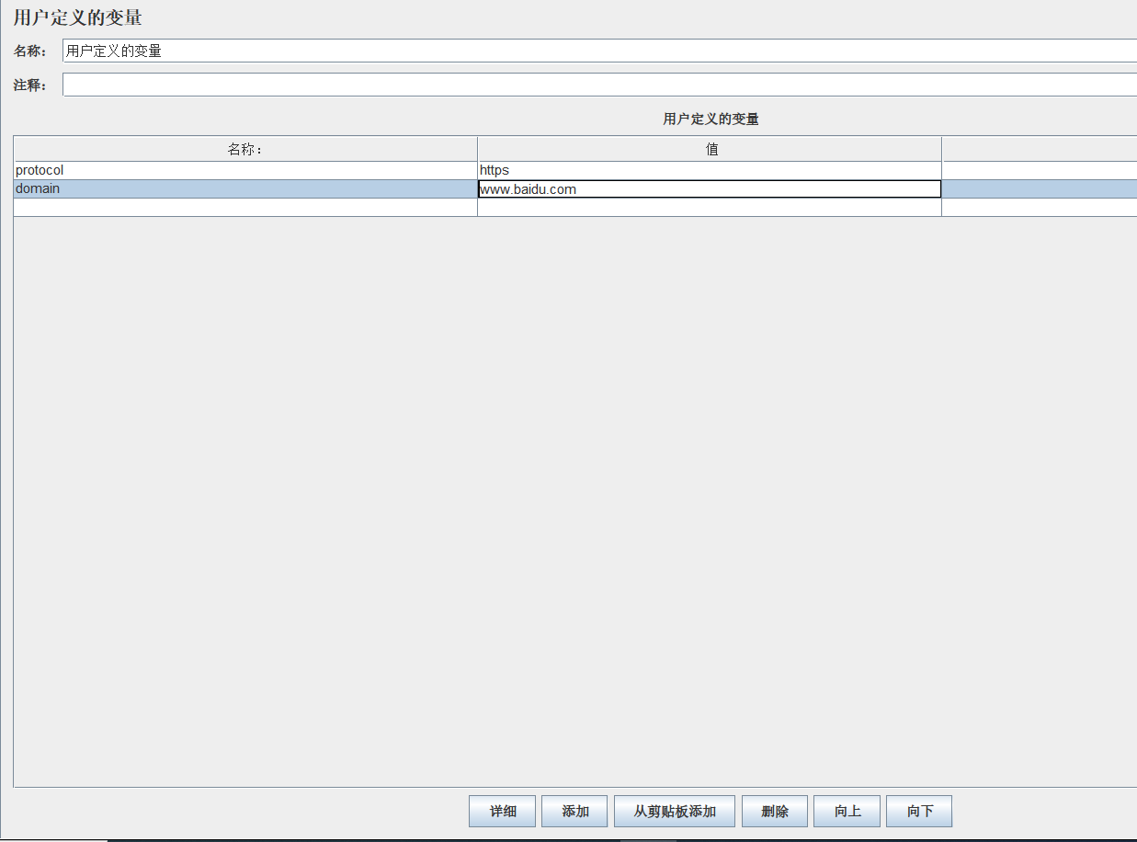Image resolution: width=1137 pixels, height=842 pixels.
Task: Click the 向下 button
Action: 919,812
